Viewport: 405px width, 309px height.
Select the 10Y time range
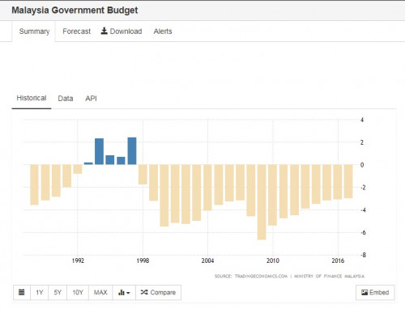[x=78, y=292]
